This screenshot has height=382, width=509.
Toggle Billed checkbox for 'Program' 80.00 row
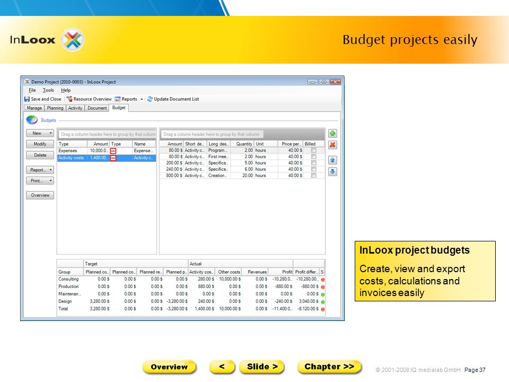(x=313, y=150)
